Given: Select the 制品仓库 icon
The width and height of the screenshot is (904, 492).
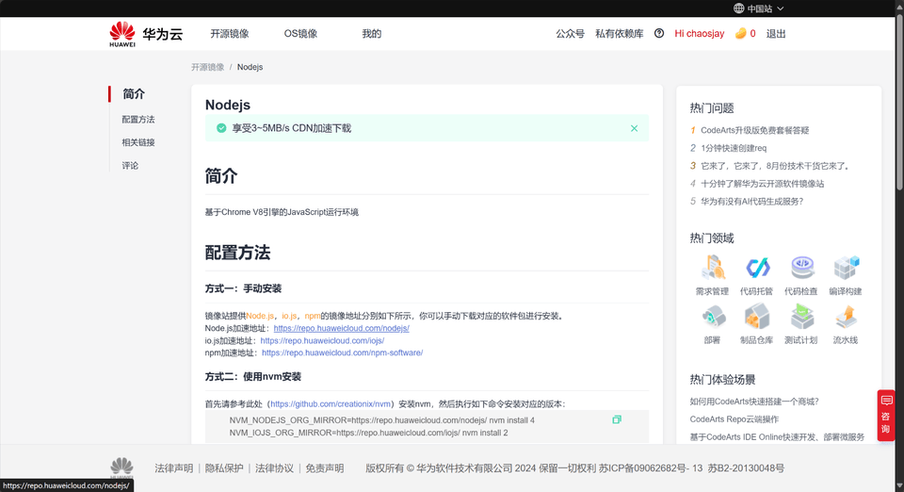Looking at the screenshot, I should coord(757,316).
